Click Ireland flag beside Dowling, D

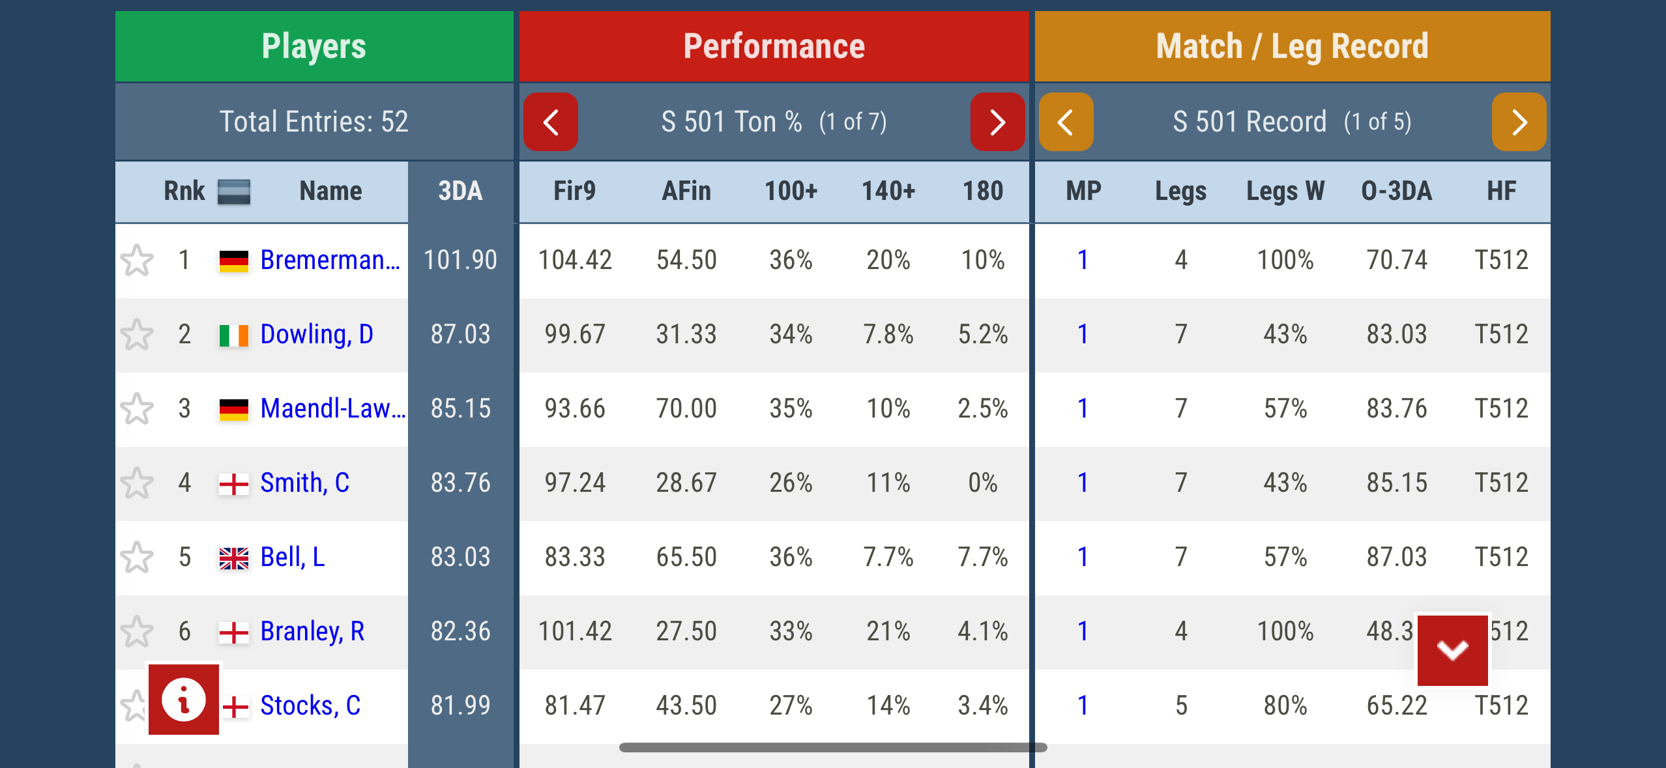click(x=233, y=335)
